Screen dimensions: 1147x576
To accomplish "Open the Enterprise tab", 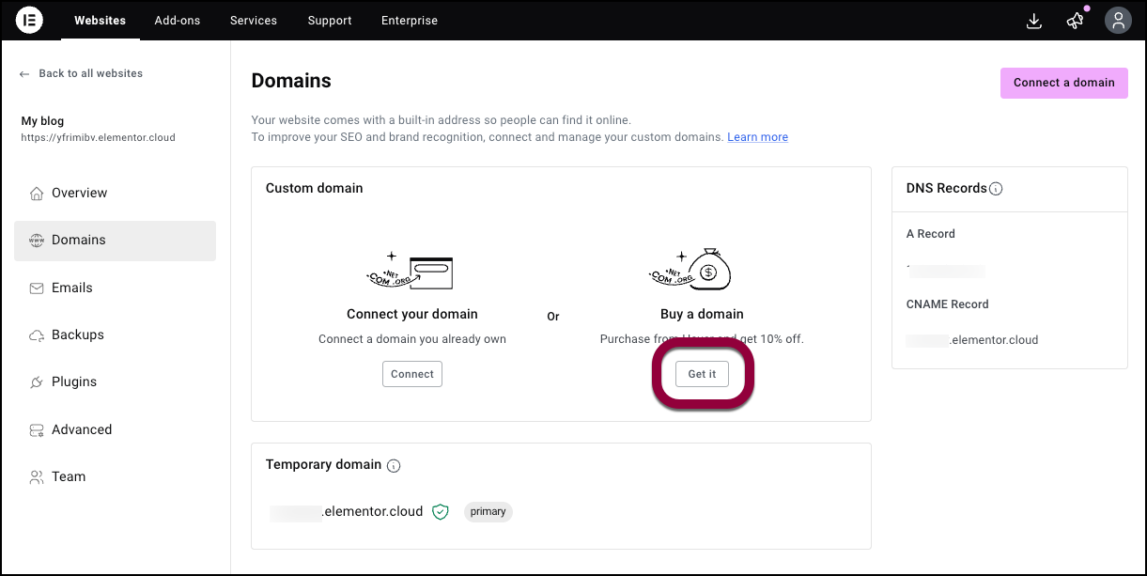I will (x=410, y=21).
